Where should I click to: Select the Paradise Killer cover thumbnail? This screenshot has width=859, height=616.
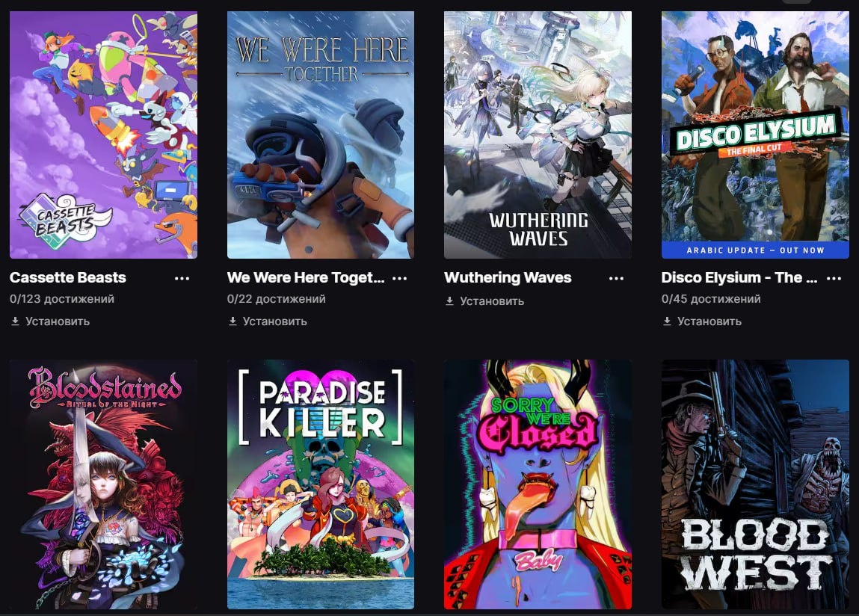(x=321, y=484)
